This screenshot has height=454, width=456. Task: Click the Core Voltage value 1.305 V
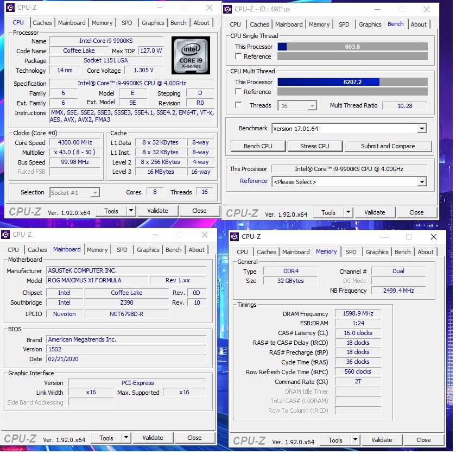tap(143, 70)
